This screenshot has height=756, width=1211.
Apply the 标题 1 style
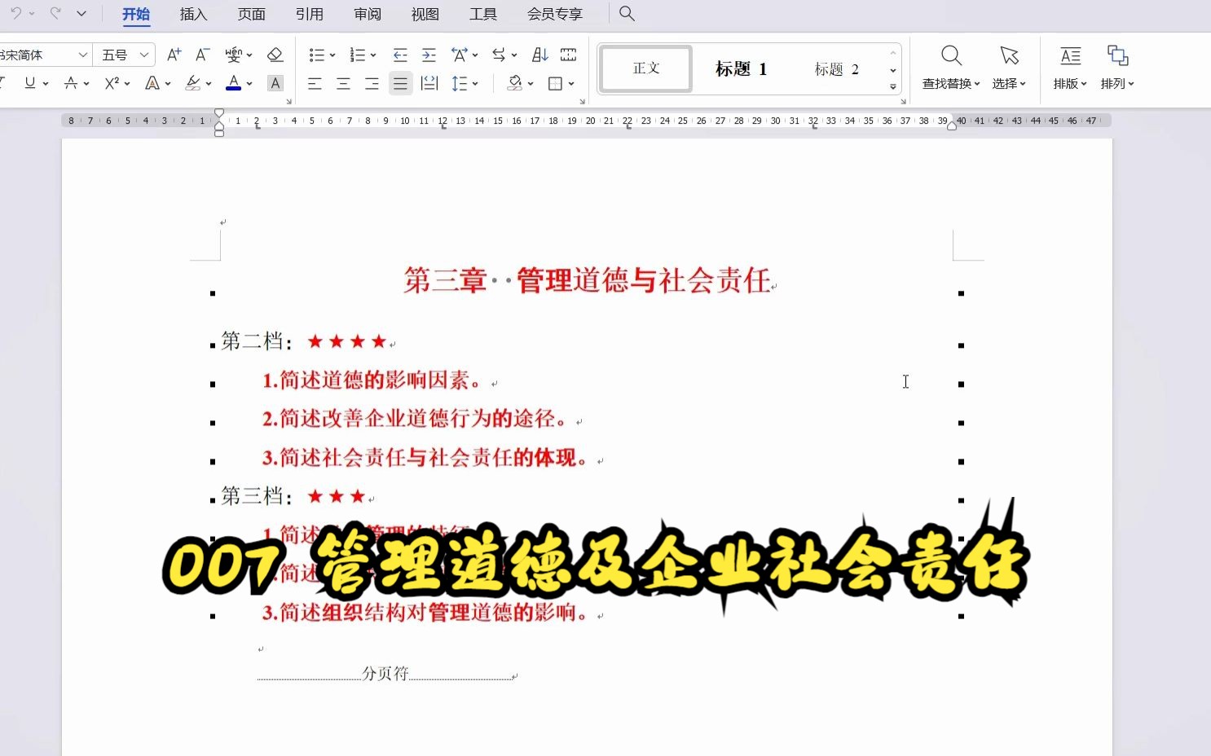pyautogui.click(x=740, y=68)
